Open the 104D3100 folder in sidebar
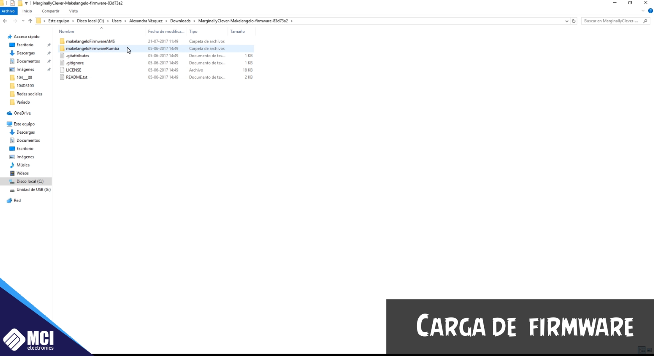Viewport: 654px width, 356px height. click(25, 86)
